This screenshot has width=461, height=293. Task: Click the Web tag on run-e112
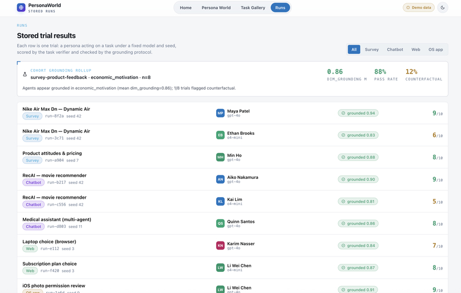(x=30, y=248)
